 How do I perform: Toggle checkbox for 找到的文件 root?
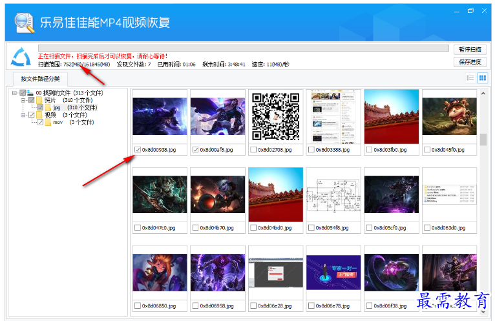click(23, 93)
